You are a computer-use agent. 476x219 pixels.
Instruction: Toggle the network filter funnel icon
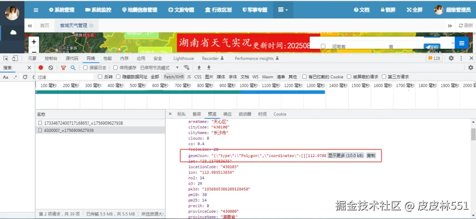click(x=63, y=68)
